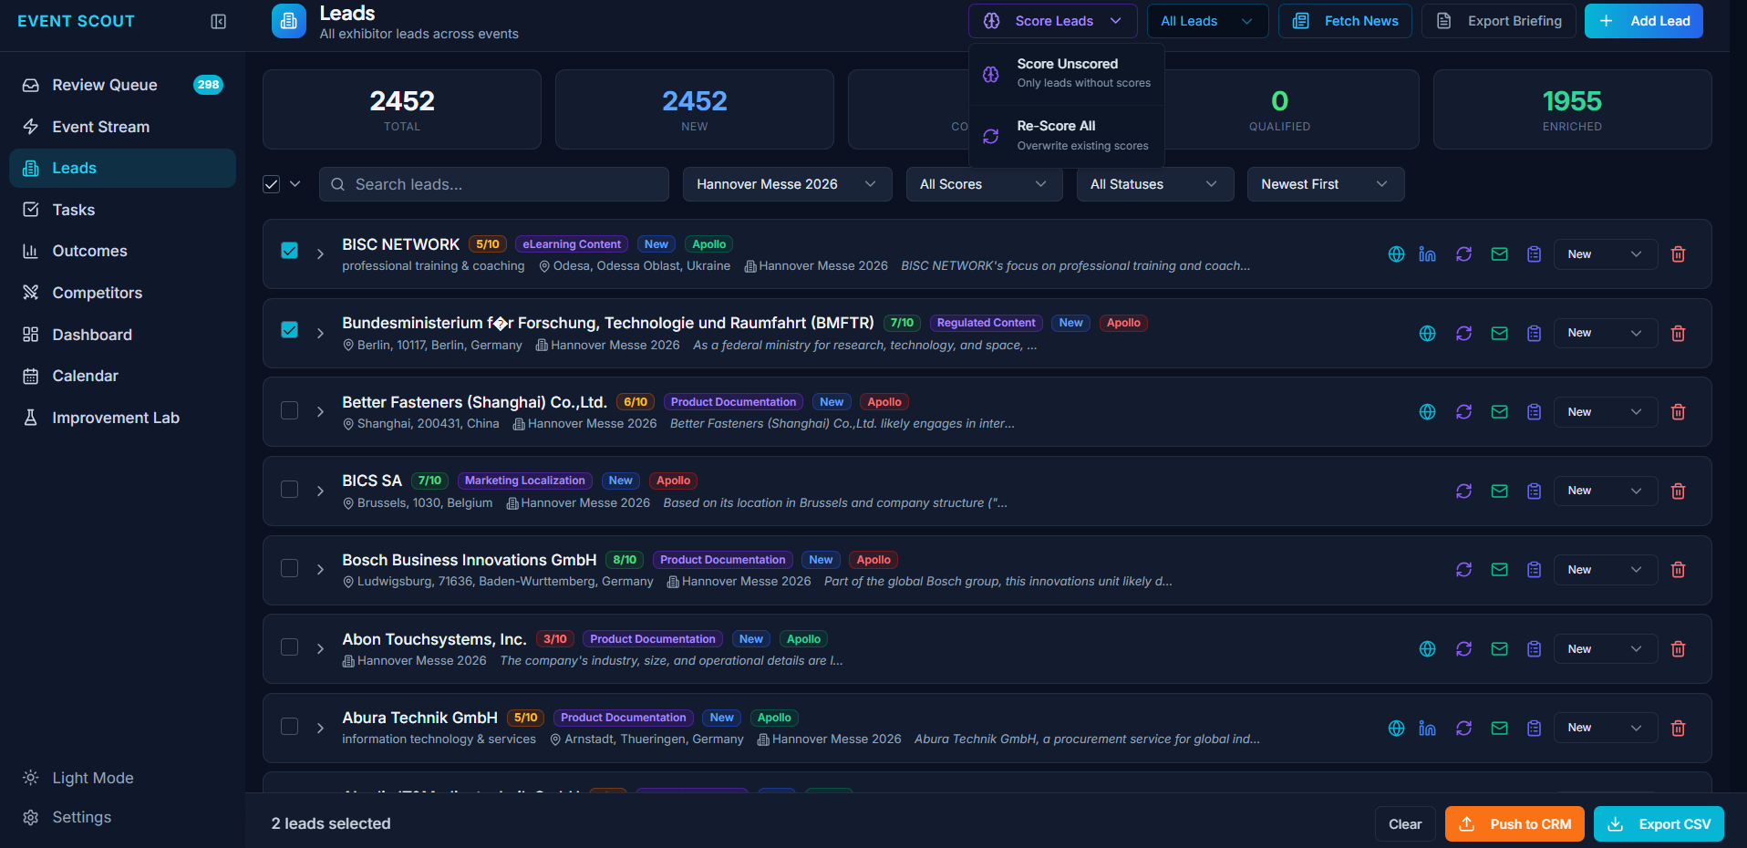Select the BICS SA lead checkbox
The height and width of the screenshot is (848, 1747).
(290, 490)
